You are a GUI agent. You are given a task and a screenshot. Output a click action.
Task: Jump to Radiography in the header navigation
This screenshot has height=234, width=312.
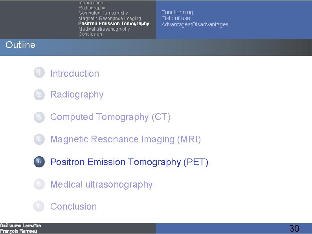pyautogui.click(x=92, y=8)
